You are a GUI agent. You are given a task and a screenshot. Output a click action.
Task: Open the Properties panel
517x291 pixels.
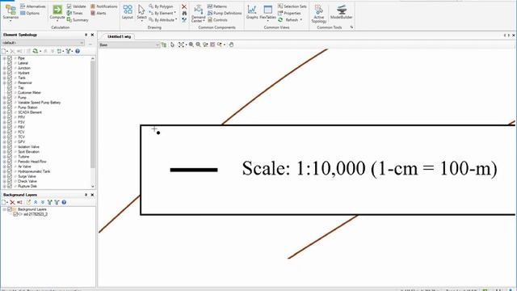pos(289,13)
